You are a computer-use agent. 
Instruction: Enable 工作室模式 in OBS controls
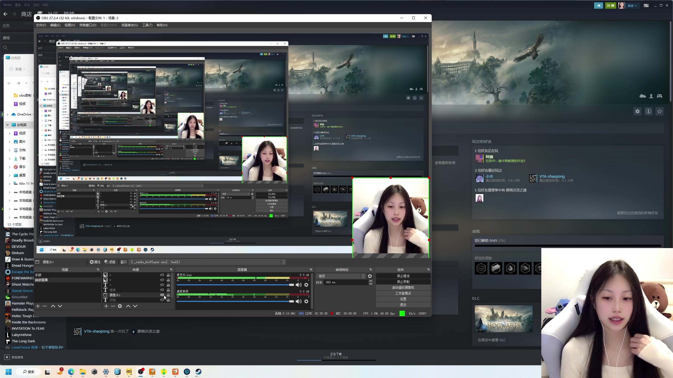403,293
